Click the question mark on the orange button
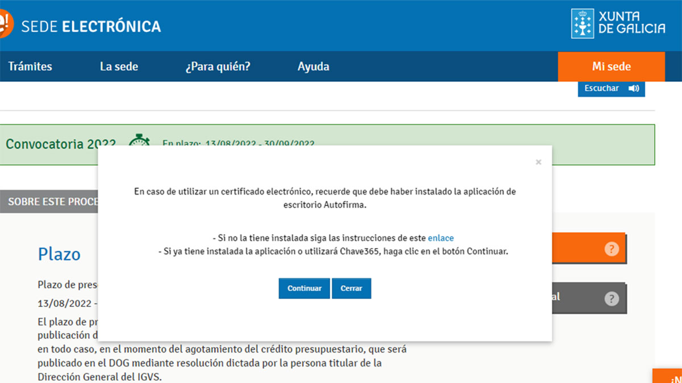Image resolution: width=682 pixels, height=383 pixels. [611, 249]
